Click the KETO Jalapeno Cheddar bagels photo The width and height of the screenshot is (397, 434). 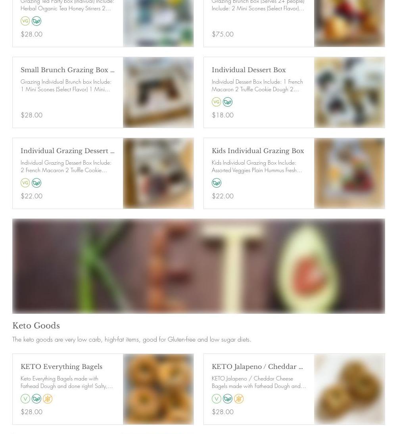(x=349, y=389)
